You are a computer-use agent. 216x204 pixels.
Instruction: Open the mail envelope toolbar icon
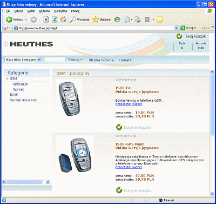coord(127,19)
